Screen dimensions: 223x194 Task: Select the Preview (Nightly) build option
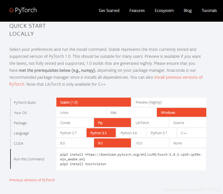point(169,102)
